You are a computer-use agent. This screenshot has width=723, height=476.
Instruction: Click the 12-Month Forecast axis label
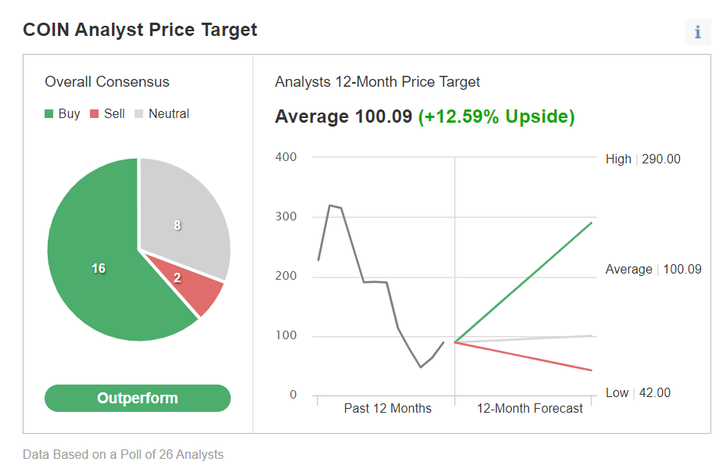coord(530,408)
